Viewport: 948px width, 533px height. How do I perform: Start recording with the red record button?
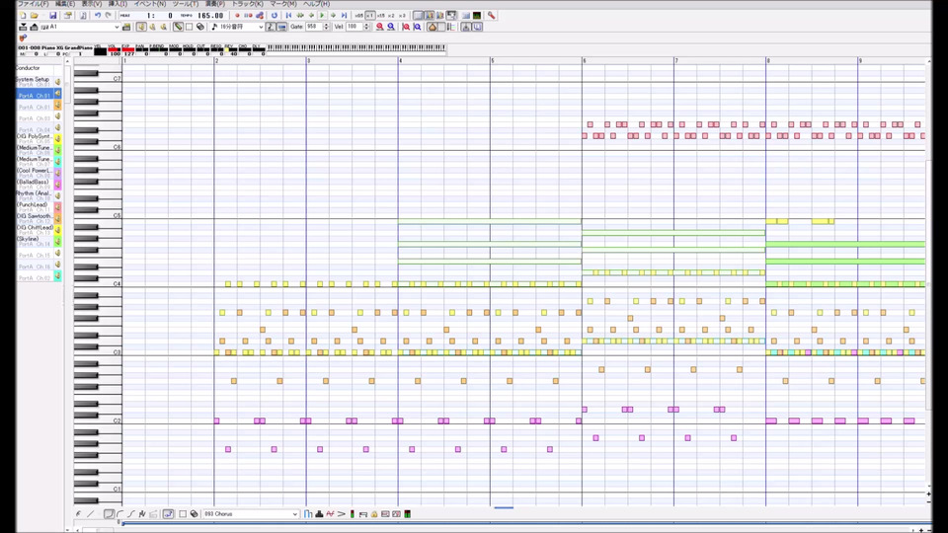tap(237, 15)
